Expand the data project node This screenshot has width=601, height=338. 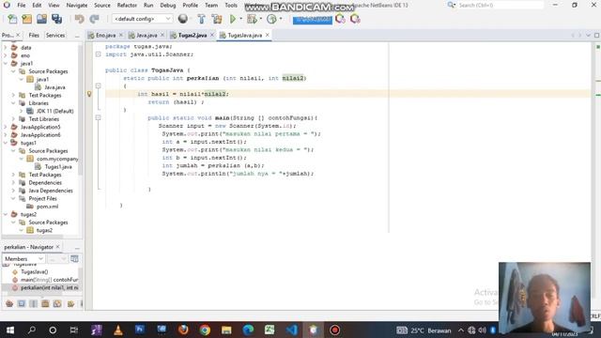[x=6, y=48]
